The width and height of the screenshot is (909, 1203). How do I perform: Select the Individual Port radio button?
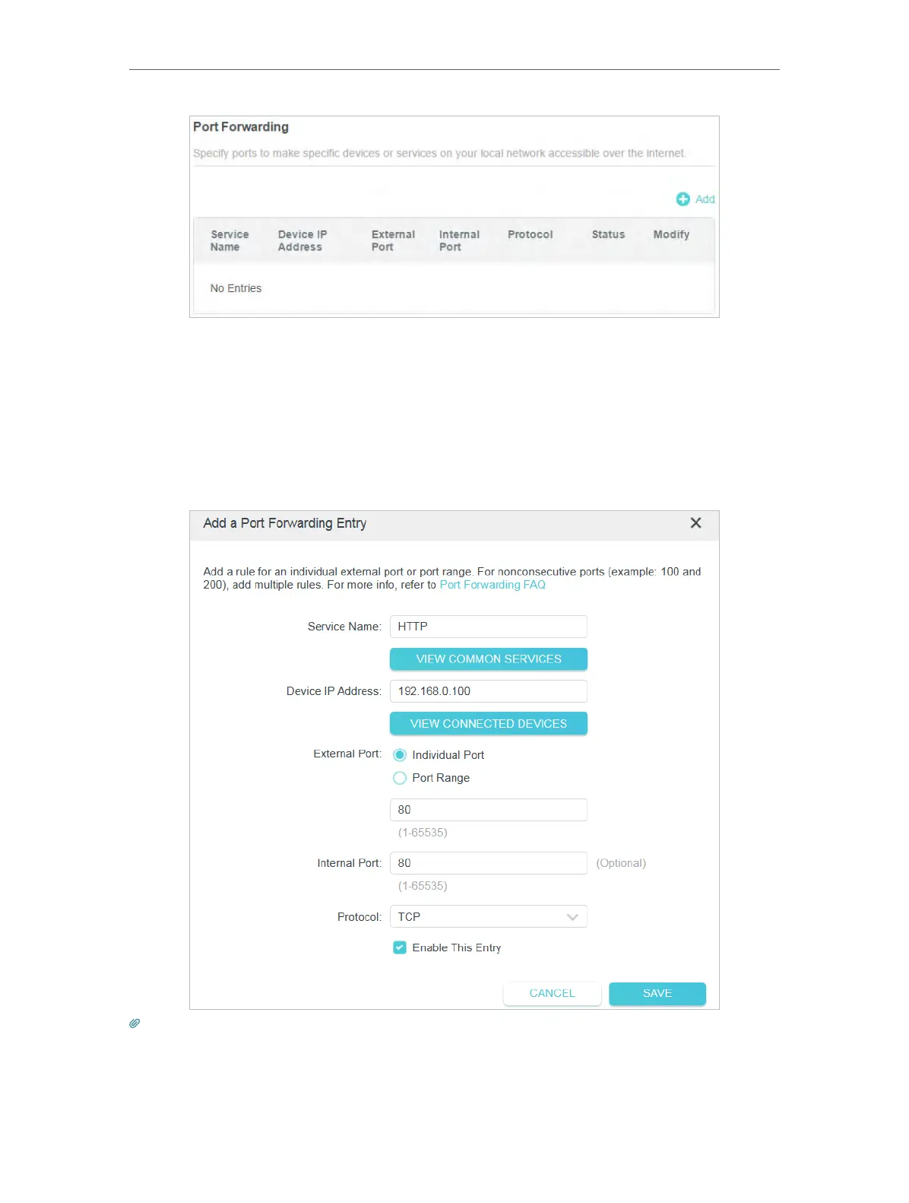400,755
